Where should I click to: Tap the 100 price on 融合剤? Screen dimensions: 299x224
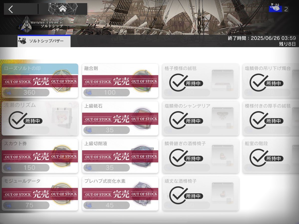[106, 93]
